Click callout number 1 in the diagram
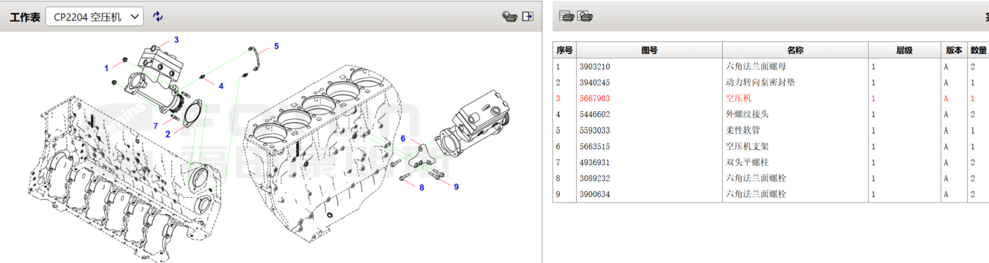989x263 pixels. [x=106, y=68]
